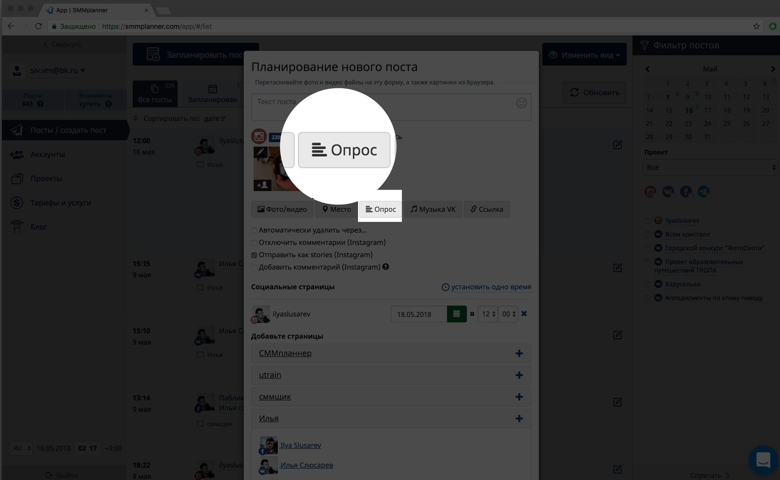Screen dimensions: 780x480
Task: Check Аплодисменты по этому поводу checkbox
Action: click(647, 298)
